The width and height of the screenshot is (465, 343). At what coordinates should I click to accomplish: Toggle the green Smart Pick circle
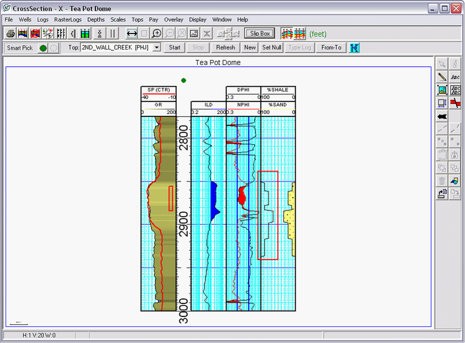(x=43, y=48)
